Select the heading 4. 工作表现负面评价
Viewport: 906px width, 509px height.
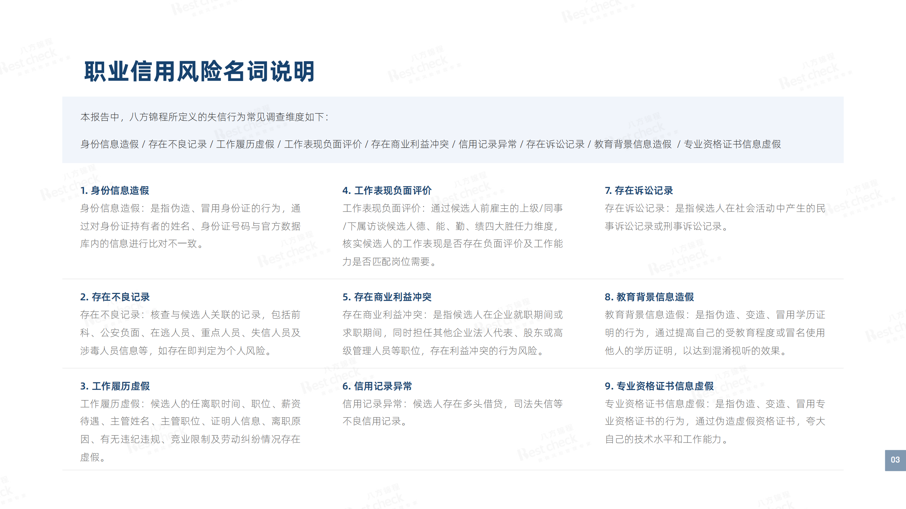[x=388, y=190]
